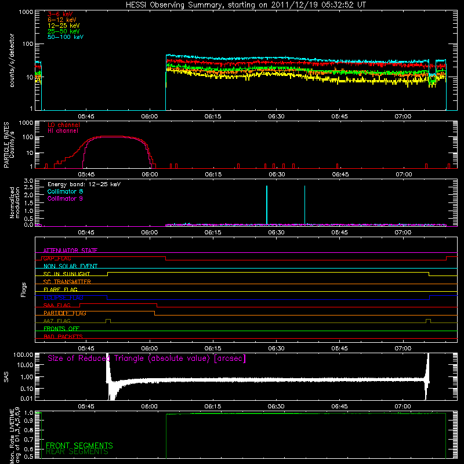Click the 100.00 tick on SAS axis
This screenshot has height=464, width=464.
click(x=23, y=354)
